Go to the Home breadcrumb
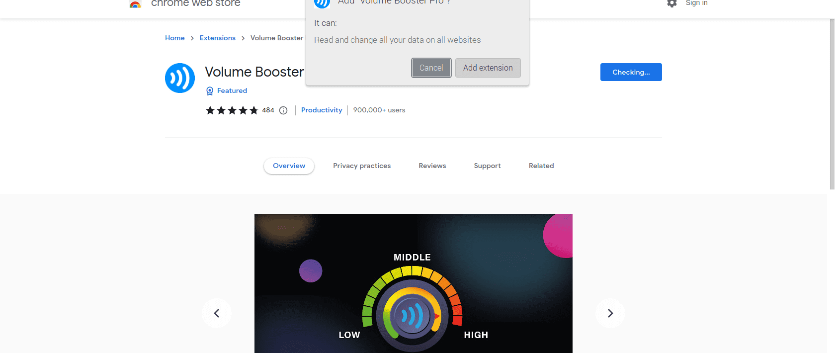 pyautogui.click(x=175, y=38)
